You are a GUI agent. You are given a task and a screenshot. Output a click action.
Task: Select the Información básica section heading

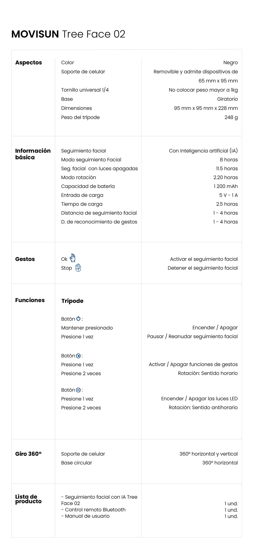tap(33, 154)
